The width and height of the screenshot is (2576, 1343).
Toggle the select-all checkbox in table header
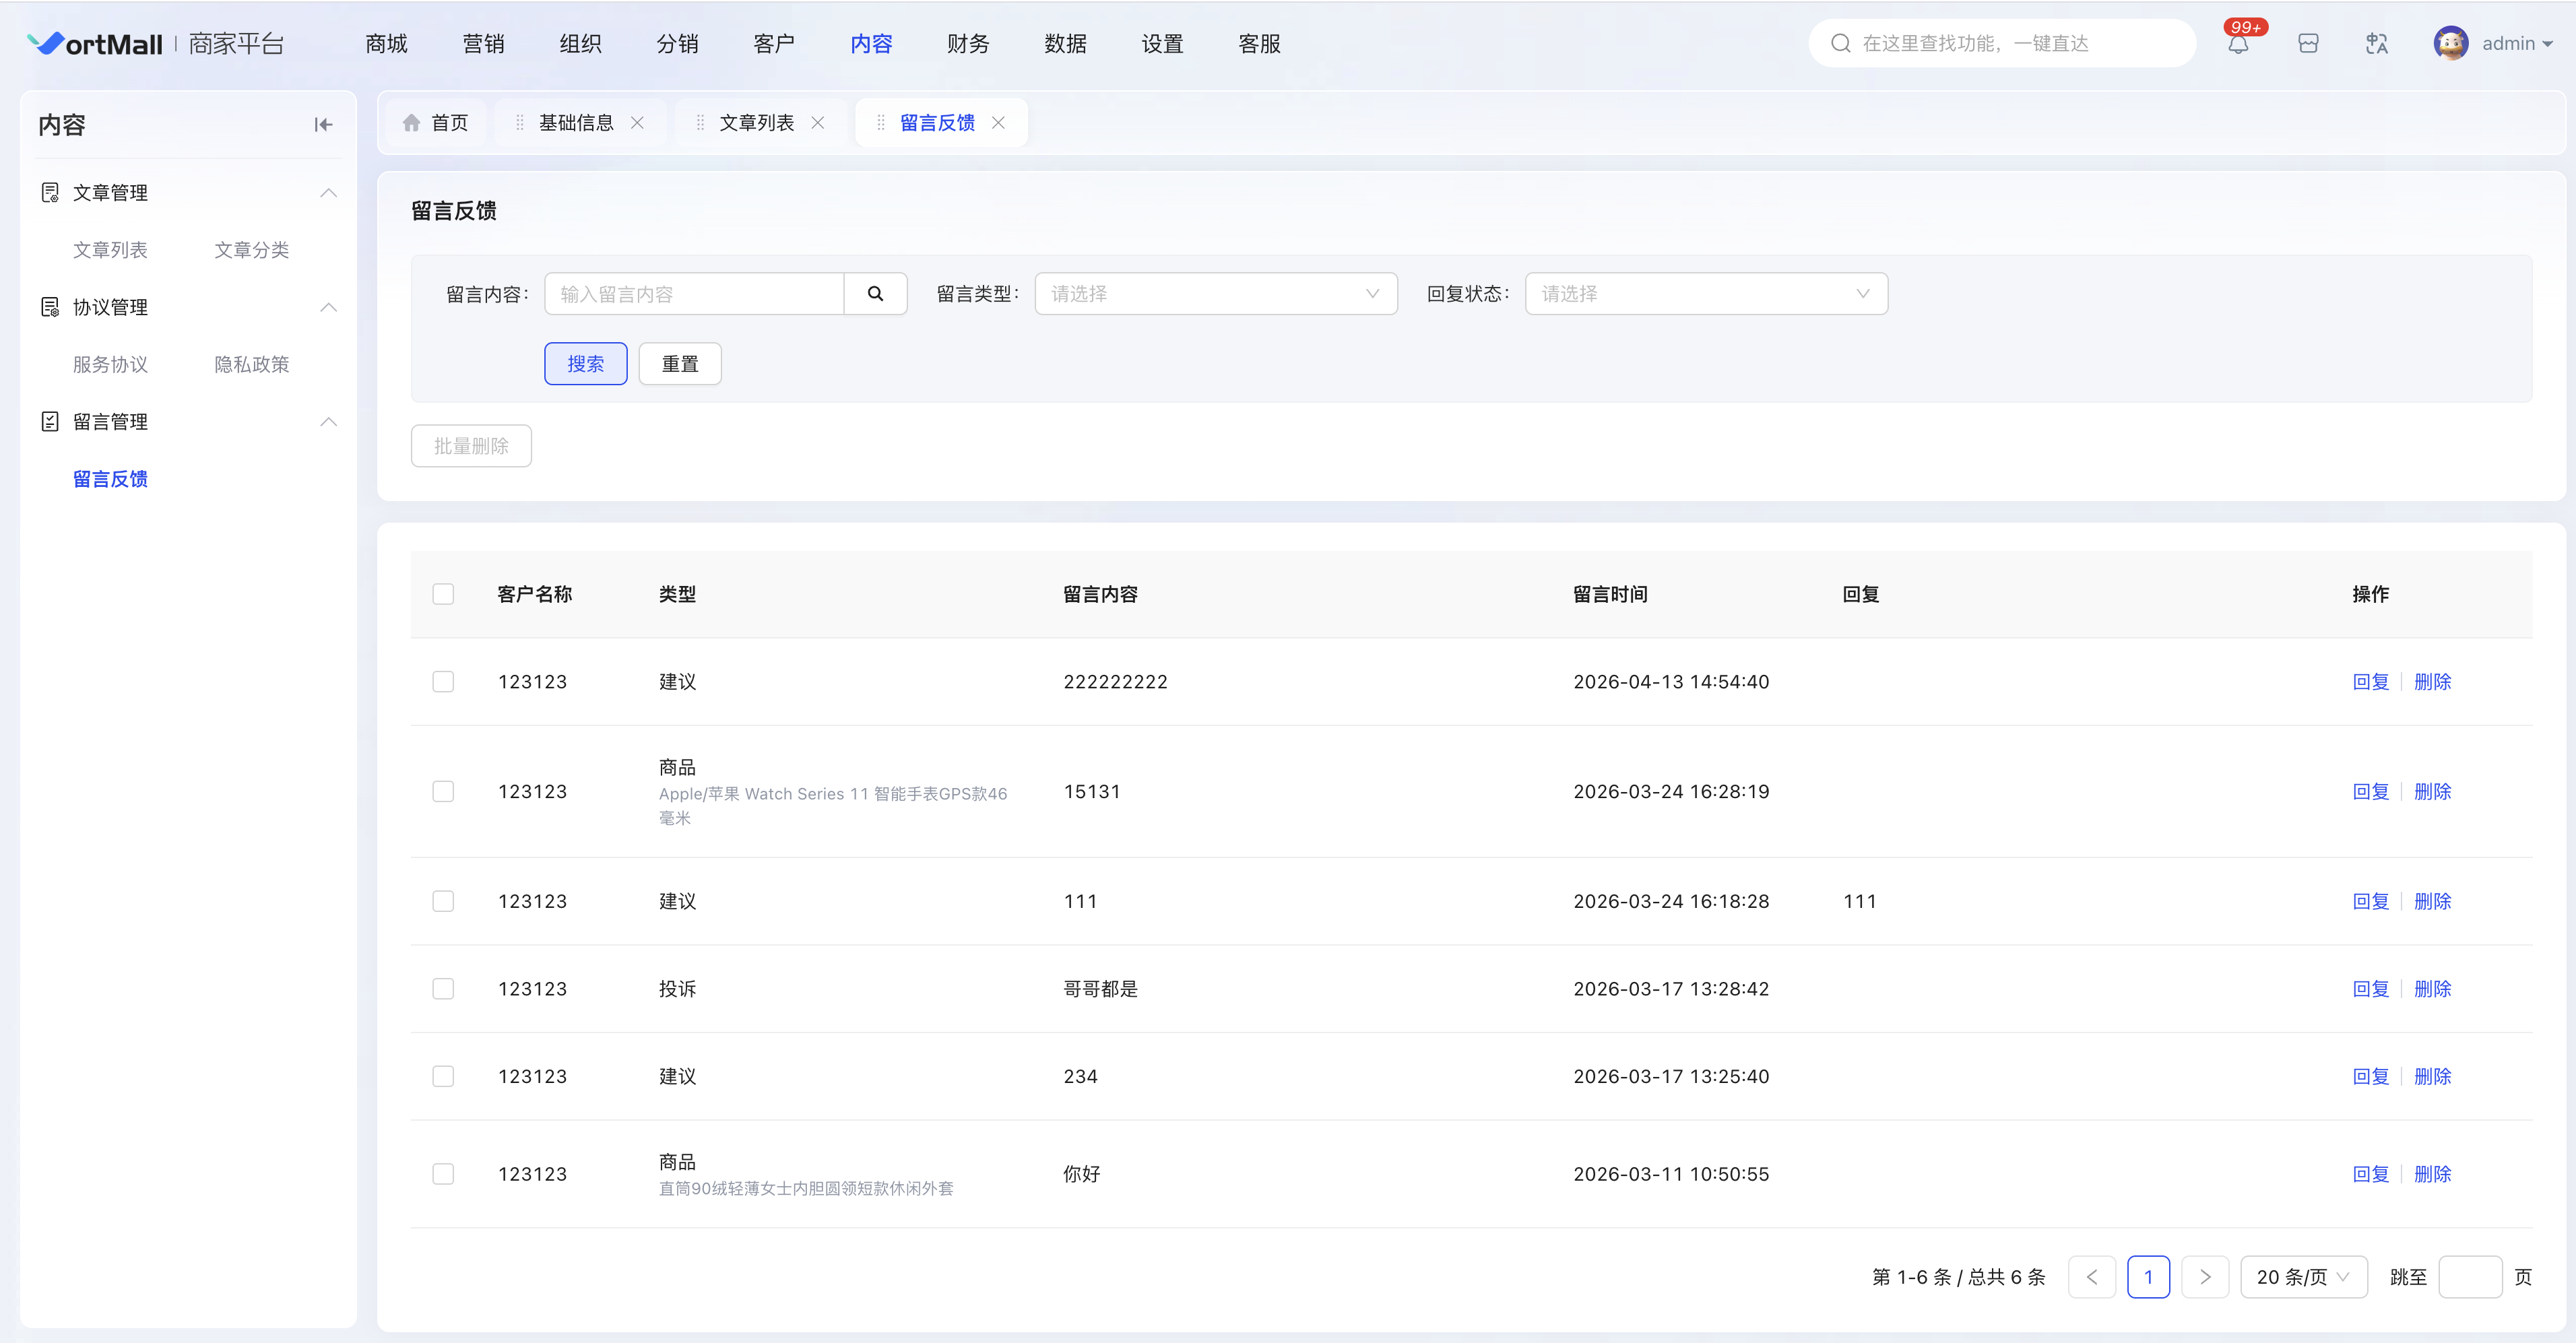[443, 594]
